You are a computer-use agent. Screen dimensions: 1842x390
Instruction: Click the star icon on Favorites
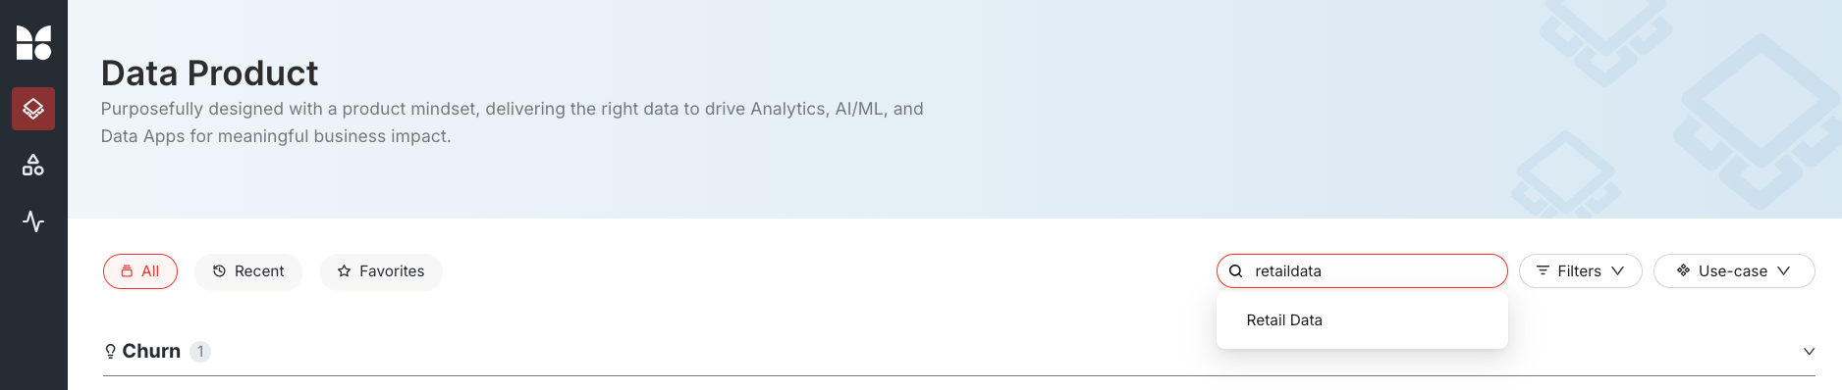pos(344,271)
